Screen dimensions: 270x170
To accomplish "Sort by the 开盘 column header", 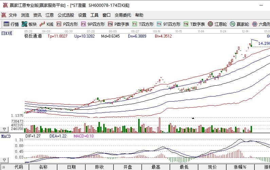I will coord(128,167).
